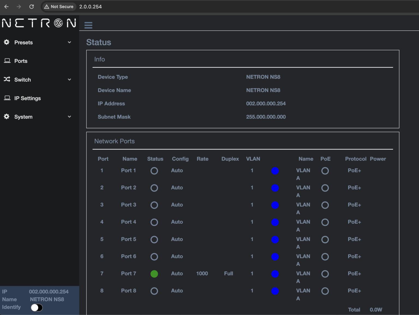Click the Not Secure warning label
Viewport: 419px width, 315px height.
[x=59, y=7]
